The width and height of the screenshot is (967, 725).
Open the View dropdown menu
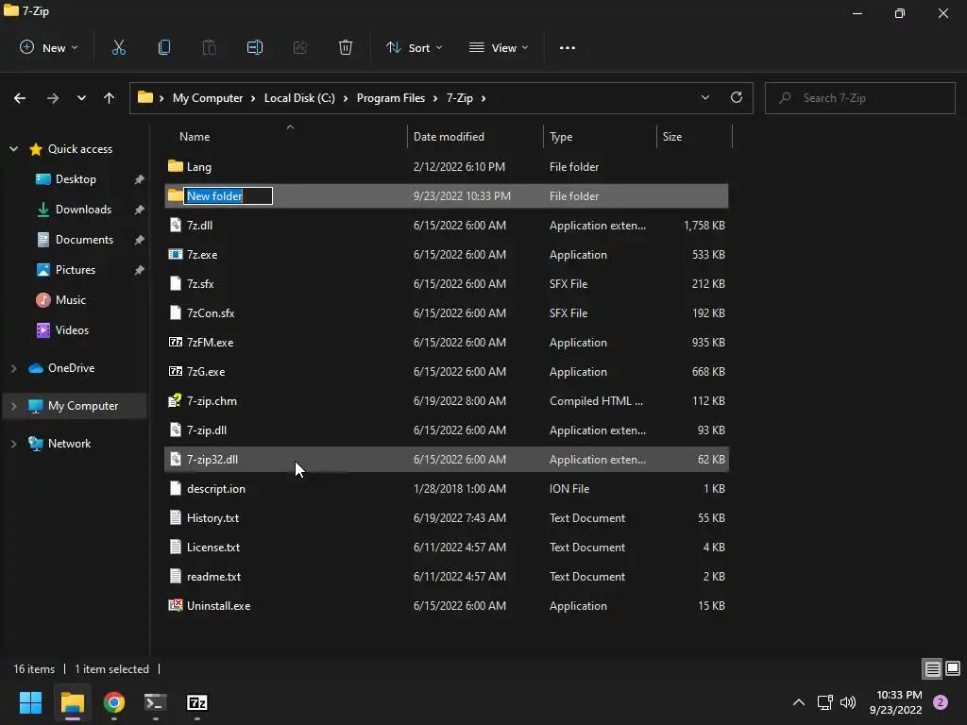(x=499, y=47)
